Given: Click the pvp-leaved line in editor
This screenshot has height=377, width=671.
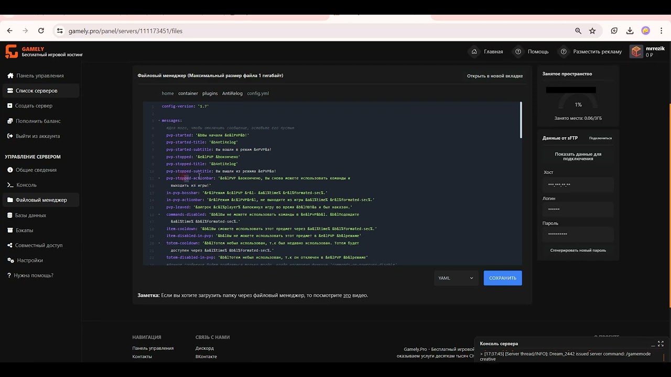Looking at the screenshot, I should (259, 207).
